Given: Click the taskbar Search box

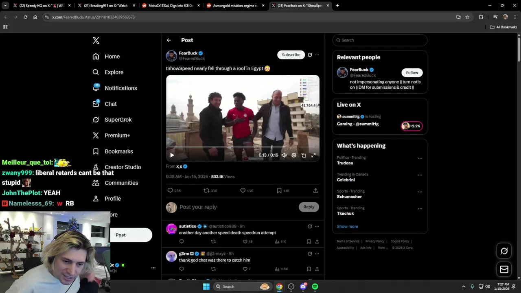Looking at the screenshot, I should tap(243, 286).
